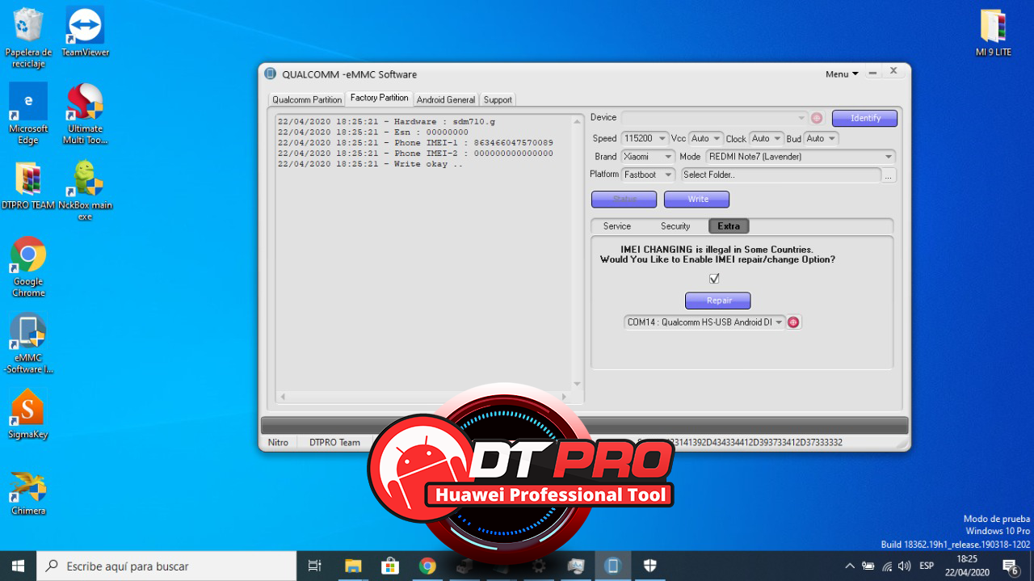Open the volume control in system tray
This screenshot has height=581, width=1034.
(x=904, y=566)
